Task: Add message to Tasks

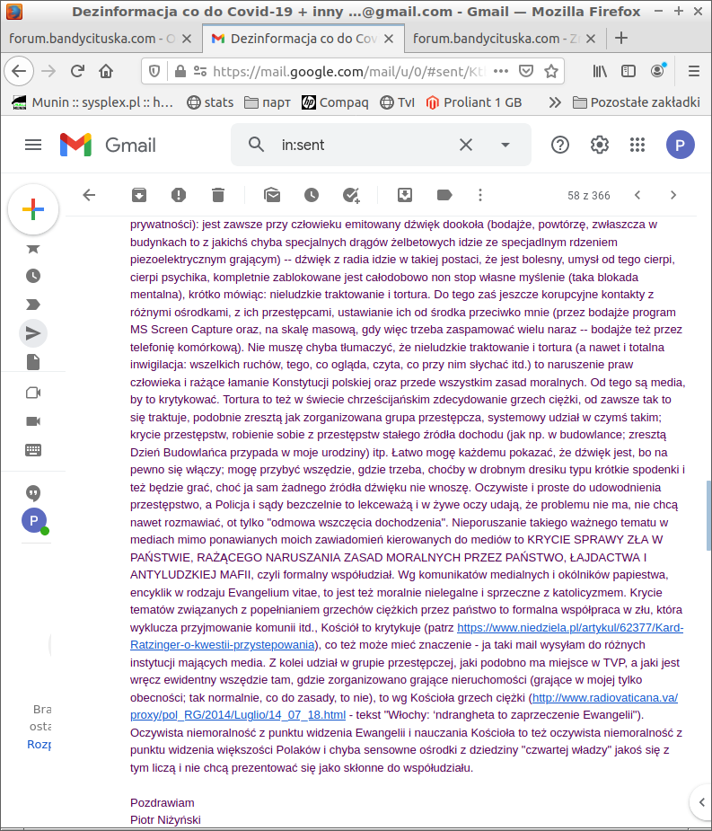Action: 351,195
